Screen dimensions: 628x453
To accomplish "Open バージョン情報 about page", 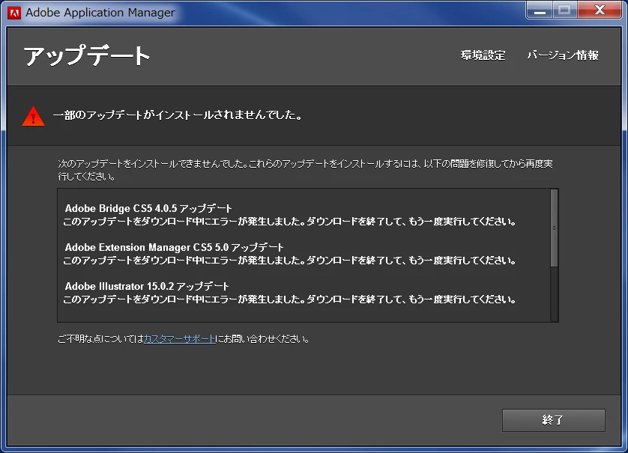I will 563,55.
